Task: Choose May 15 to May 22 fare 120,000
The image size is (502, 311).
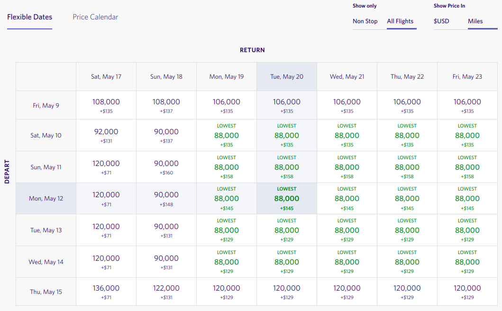Action: tap(407, 292)
